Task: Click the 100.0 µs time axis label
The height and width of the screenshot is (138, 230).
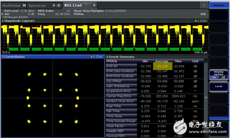Action: pyautogui.click(x=200, y=52)
